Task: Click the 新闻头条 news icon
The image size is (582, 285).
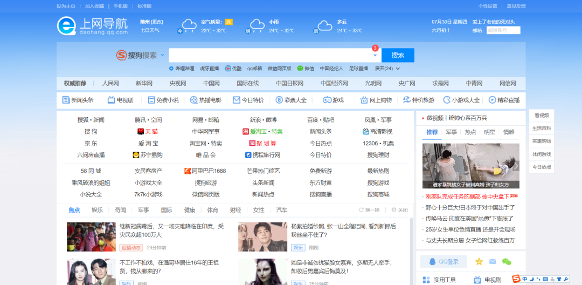Action: [x=66, y=100]
